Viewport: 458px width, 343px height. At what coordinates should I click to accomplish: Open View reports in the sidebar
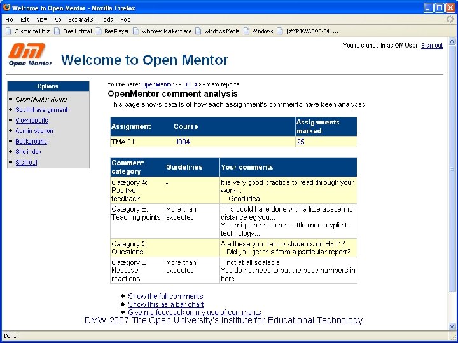(32, 120)
